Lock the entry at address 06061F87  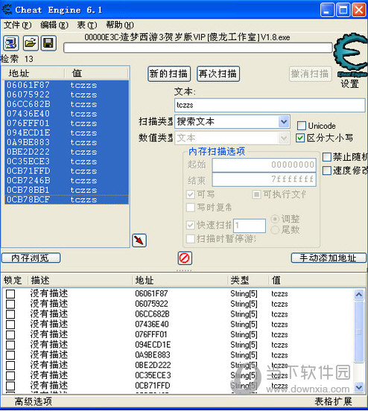click(x=10, y=294)
